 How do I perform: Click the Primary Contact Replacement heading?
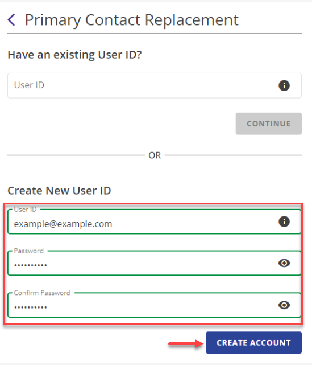tap(132, 20)
